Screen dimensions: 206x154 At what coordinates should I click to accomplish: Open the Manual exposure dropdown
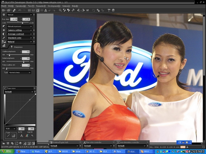coord(20,26)
